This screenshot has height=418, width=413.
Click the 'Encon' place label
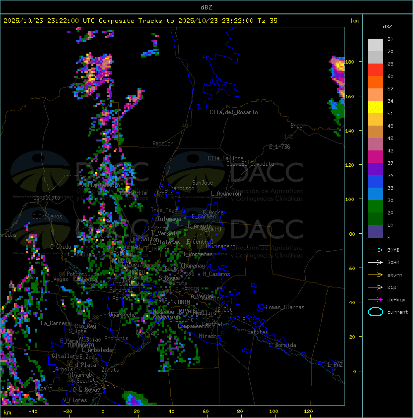(298, 126)
